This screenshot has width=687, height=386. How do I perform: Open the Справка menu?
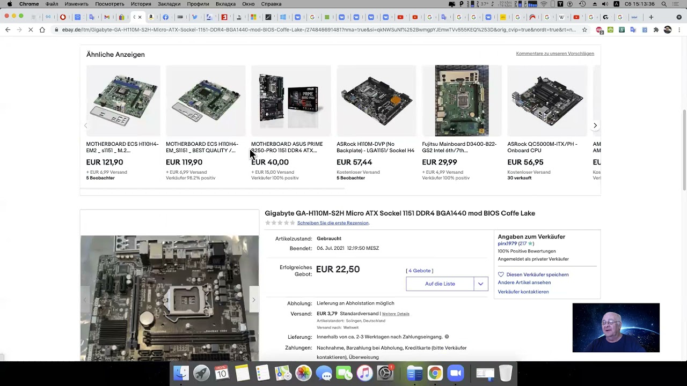(271, 4)
